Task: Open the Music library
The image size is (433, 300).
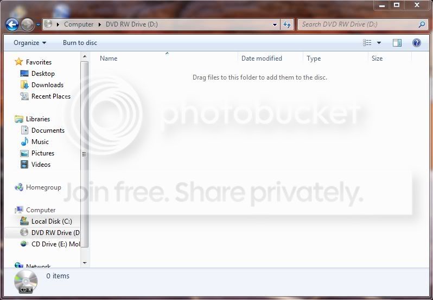Action: click(40, 141)
